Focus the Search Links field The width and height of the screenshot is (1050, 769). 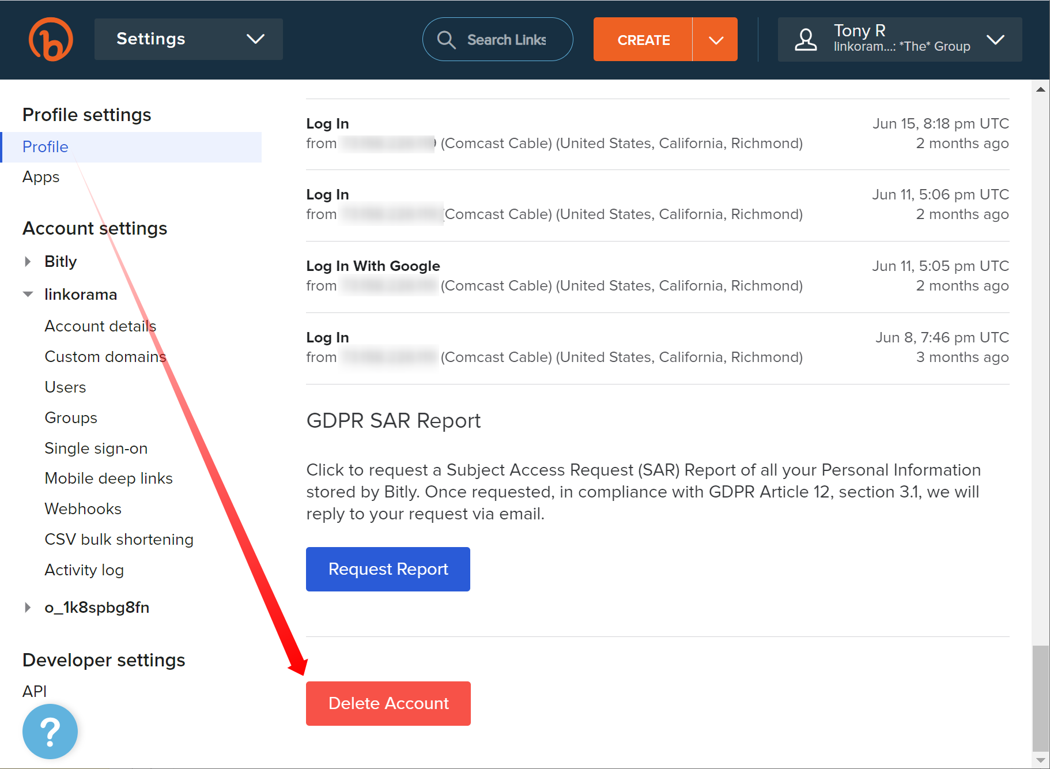tap(498, 39)
